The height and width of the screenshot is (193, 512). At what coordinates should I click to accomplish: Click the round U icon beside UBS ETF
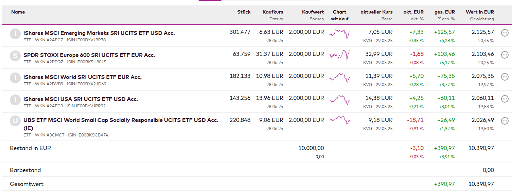coord(15,121)
